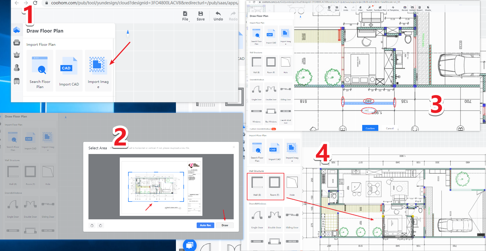Select Windows tool in step 3 panel
Screen dimensions: 486x251
pyautogui.click(x=257, y=115)
